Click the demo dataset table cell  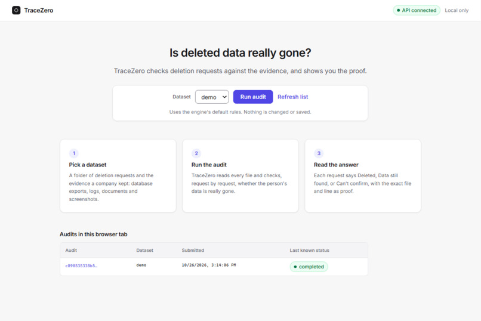click(141, 265)
